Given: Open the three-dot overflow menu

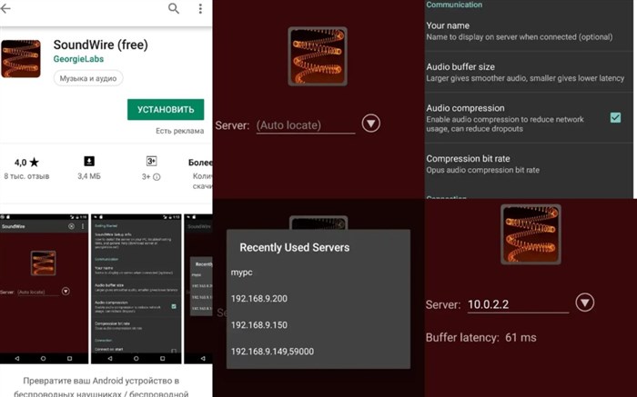Looking at the screenshot, I should 200,8.
